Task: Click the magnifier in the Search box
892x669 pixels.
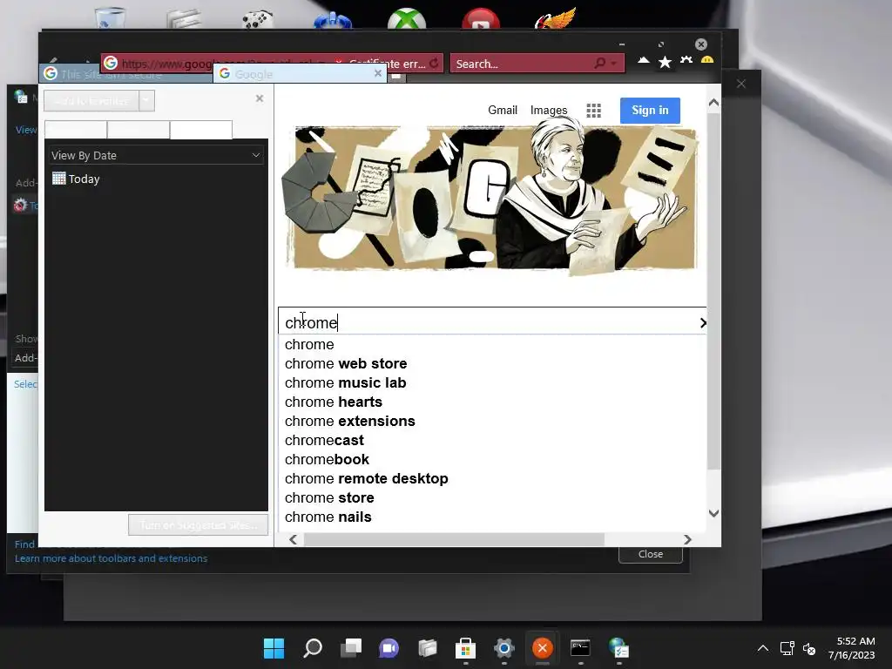Action: click(599, 63)
